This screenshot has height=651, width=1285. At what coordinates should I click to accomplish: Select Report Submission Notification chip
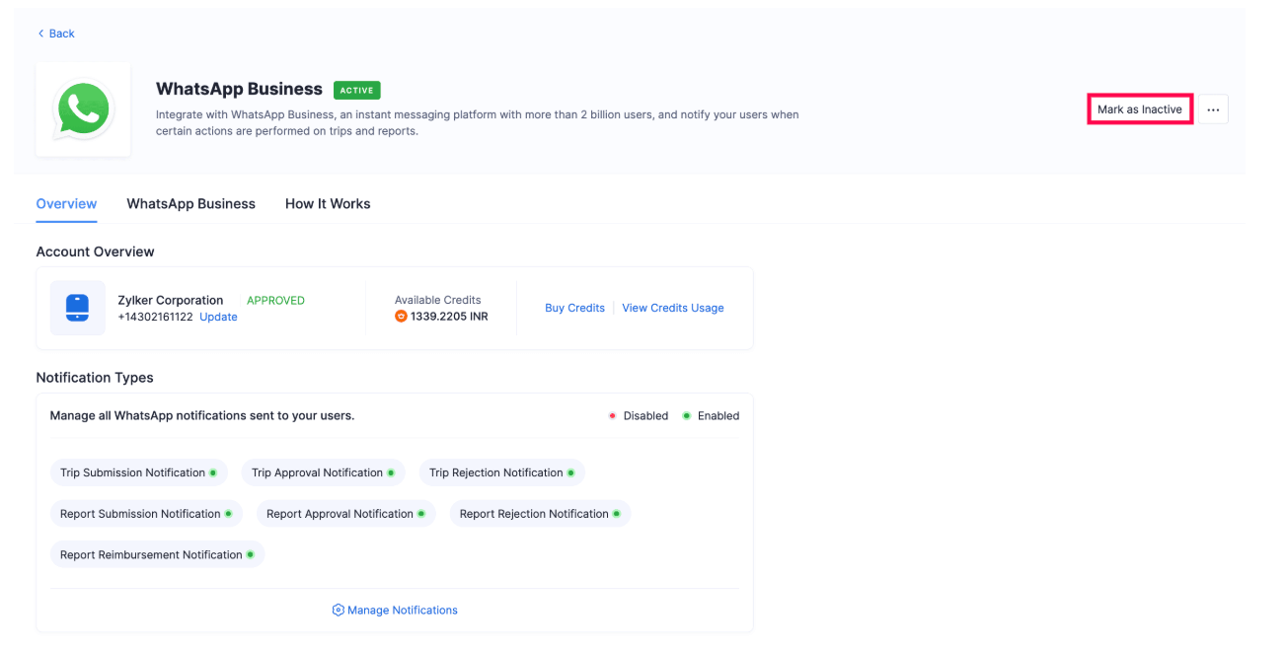click(x=145, y=514)
